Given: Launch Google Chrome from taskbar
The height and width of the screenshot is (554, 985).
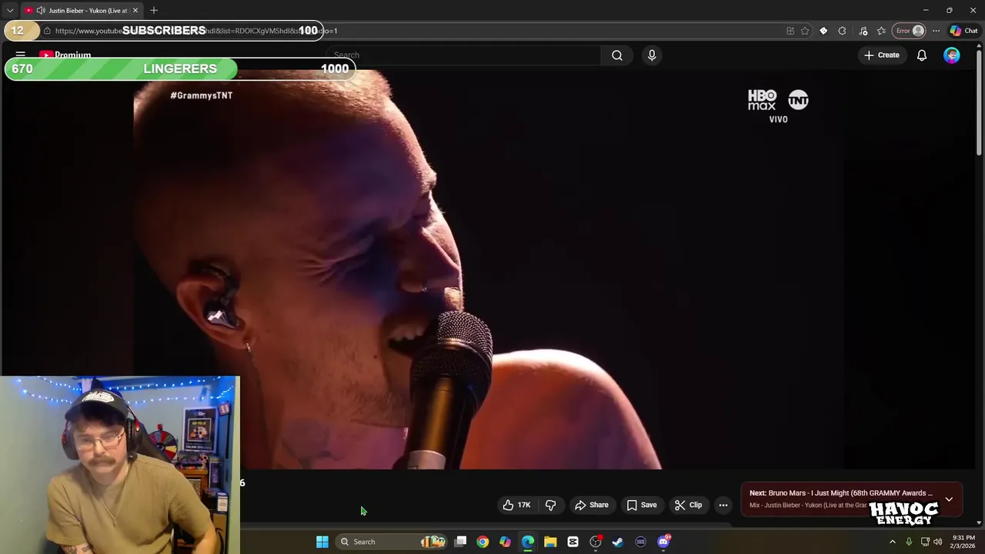Looking at the screenshot, I should point(482,542).
